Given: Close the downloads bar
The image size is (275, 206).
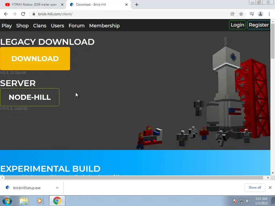Looking at the screenshot, I should click(x=270, y=187).
